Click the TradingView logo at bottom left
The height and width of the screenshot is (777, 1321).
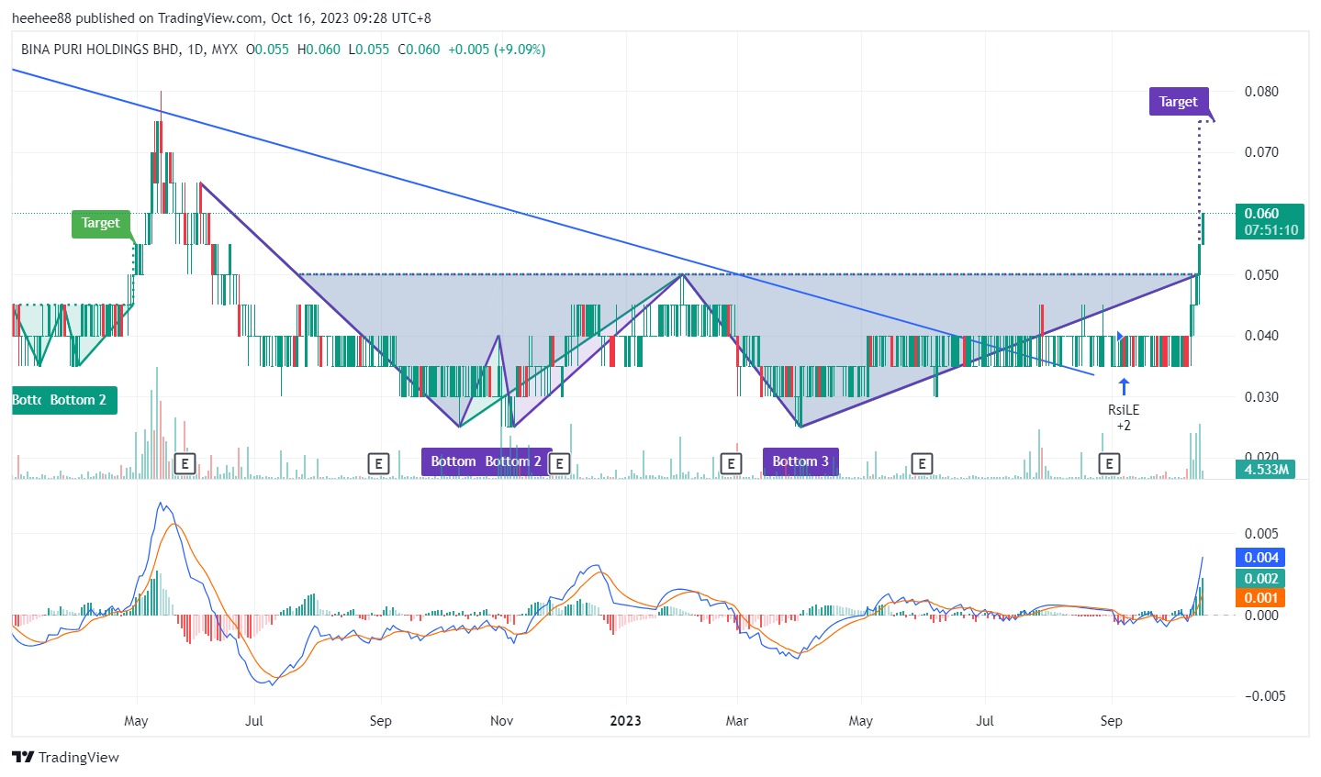click(66, 757)
